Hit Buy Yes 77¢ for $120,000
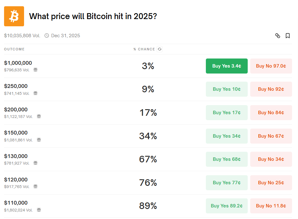 (226, 183)
